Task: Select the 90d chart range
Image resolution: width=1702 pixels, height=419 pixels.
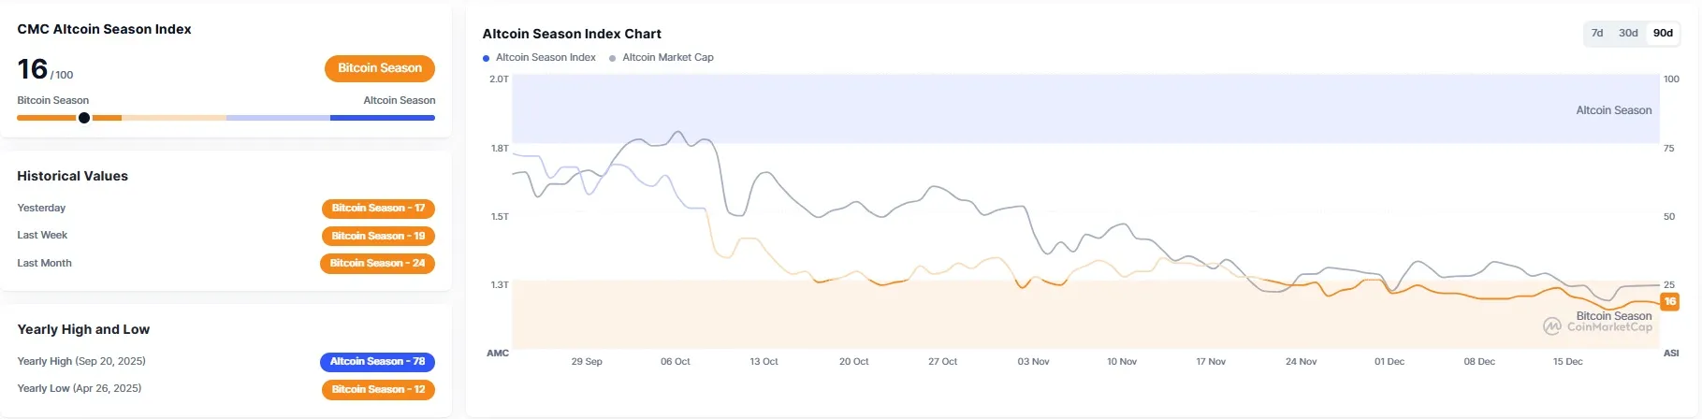Action: [1663, 33]
